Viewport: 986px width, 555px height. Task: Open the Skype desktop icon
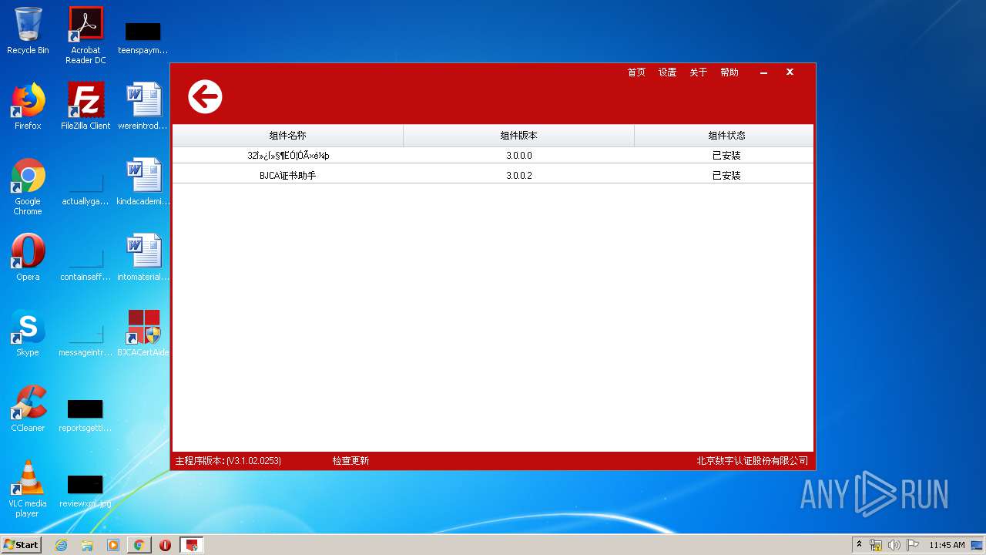pyautogui.click(x=28, y=333)
